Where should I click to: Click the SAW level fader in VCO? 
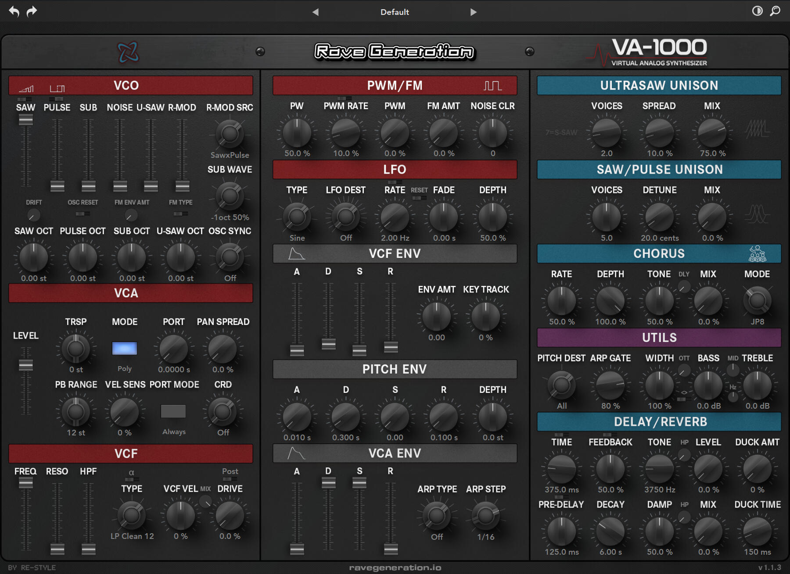pos(26,119)
